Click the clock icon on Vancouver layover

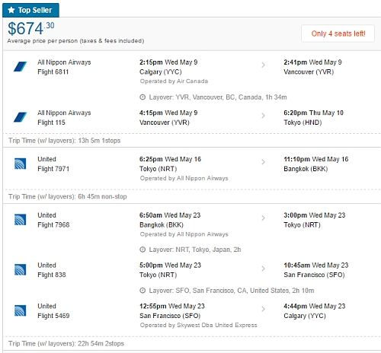pyautogui.click(x=142, y=97)
